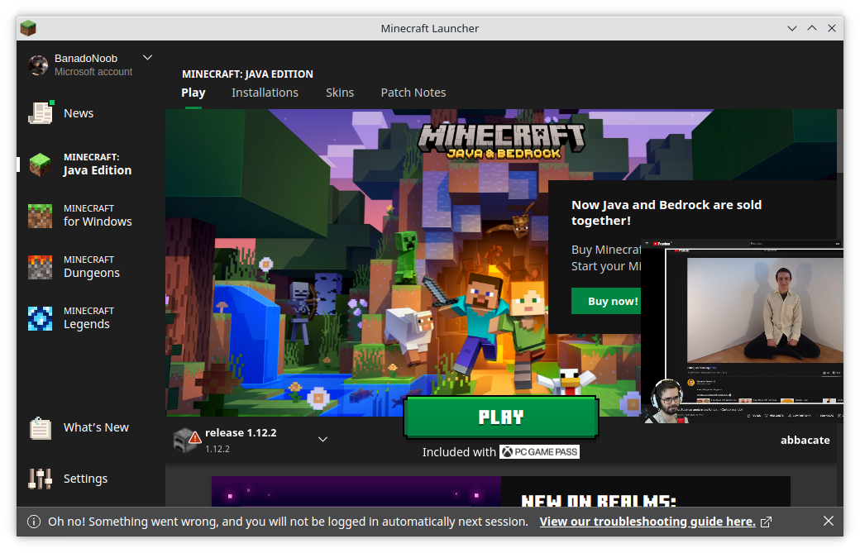Open Minecraft Legends icon

coord(40,318)
